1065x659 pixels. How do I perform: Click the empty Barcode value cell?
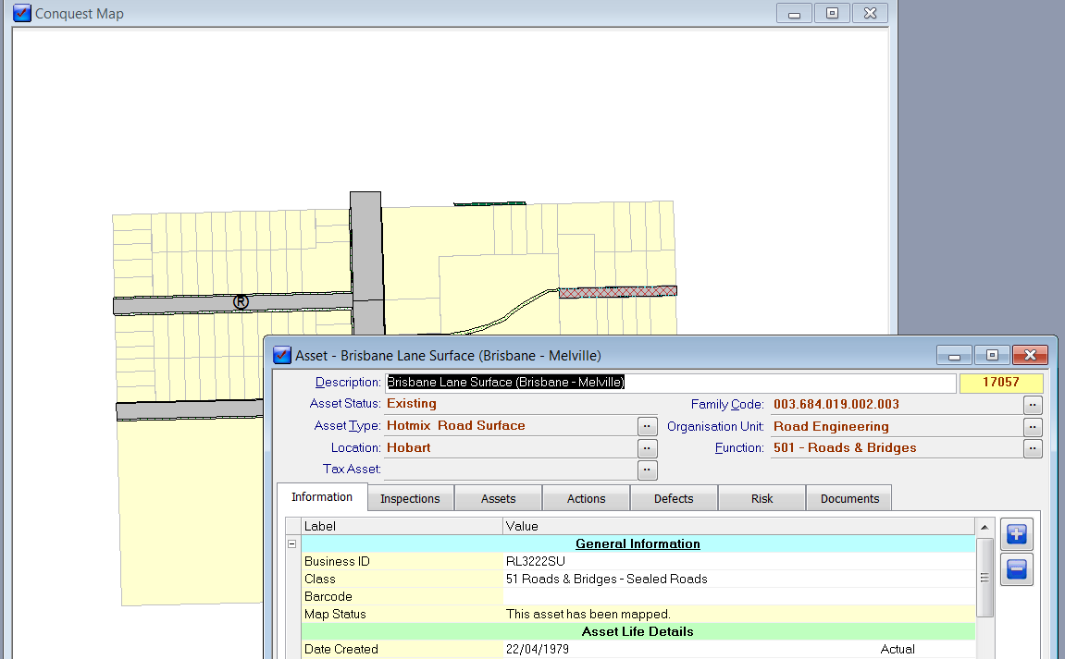click(x=739, y=596)
